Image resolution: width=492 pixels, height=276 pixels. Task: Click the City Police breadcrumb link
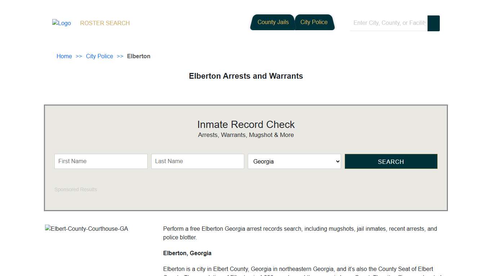[x=99, y=56]
